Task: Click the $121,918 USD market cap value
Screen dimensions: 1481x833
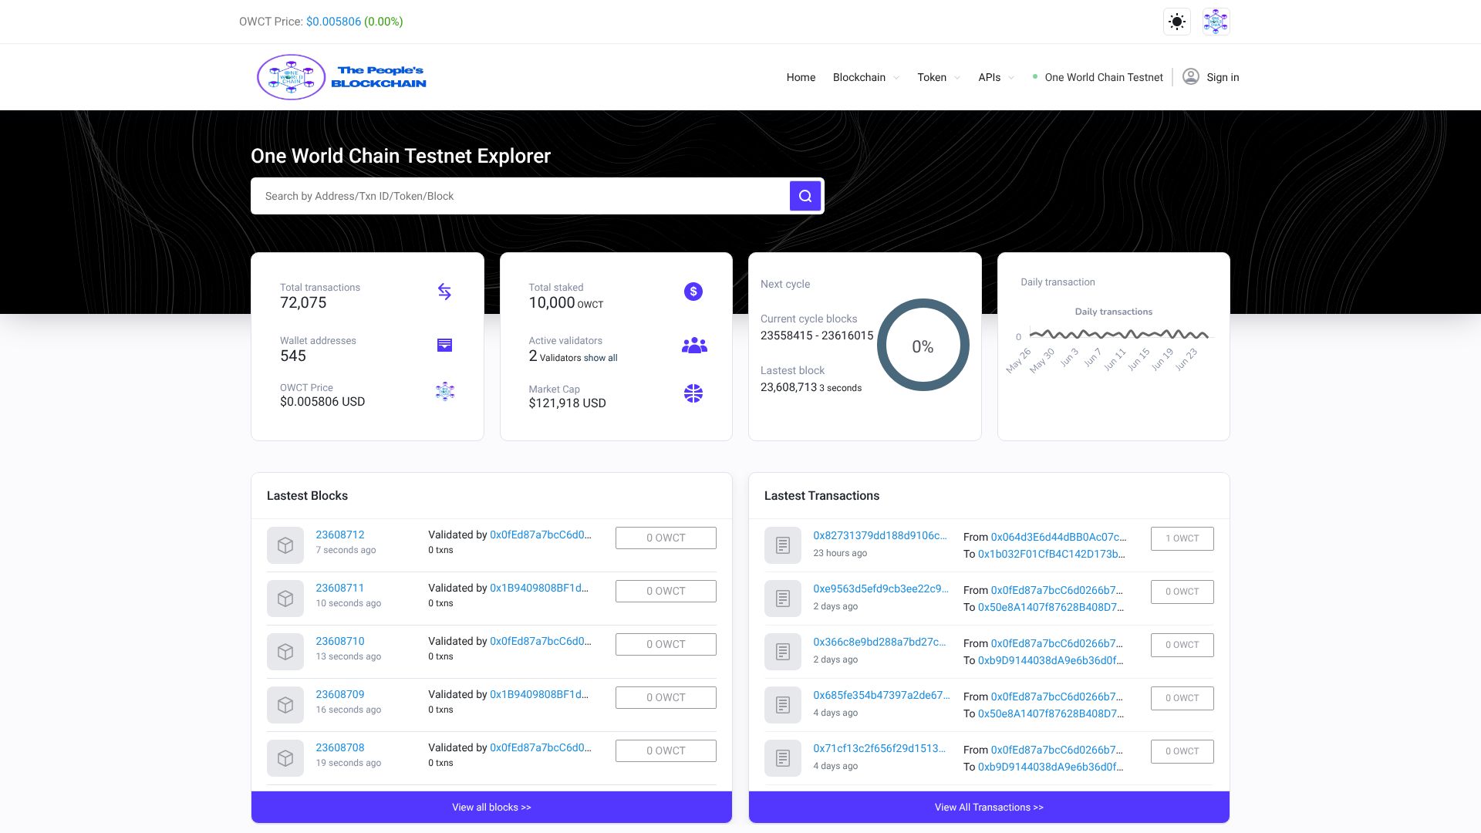Action: [x=567, y=403]
